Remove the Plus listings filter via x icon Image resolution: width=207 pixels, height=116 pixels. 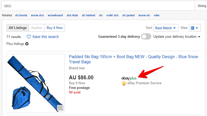click(27, 44)
